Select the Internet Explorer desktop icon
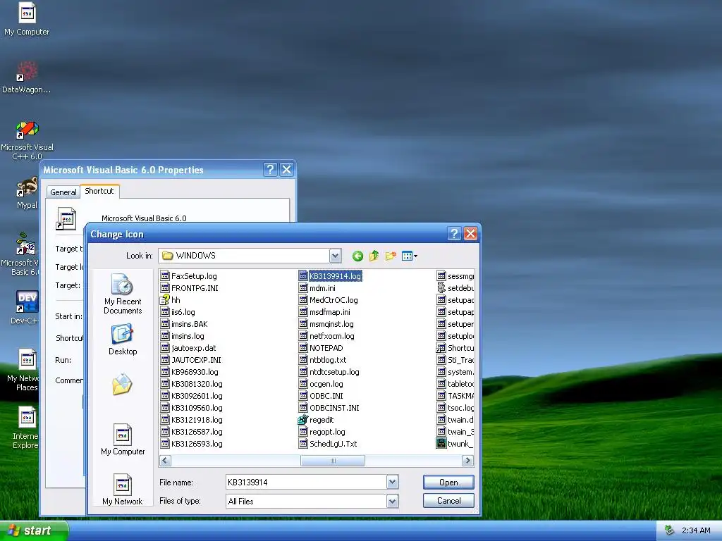Image resolution: width=722 pixels, height=541 pixels. tap(26, 428)
